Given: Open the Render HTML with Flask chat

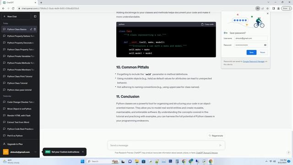Looking at the screenshot, I should pos(20,115).
